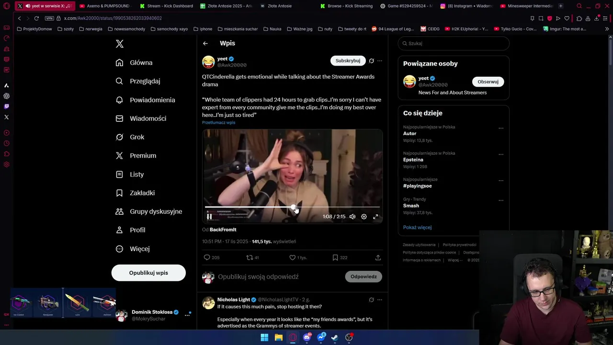This screenshot has width=613, height=345.
Task: Open the Imgur bookmark
Action: point(565,29)
